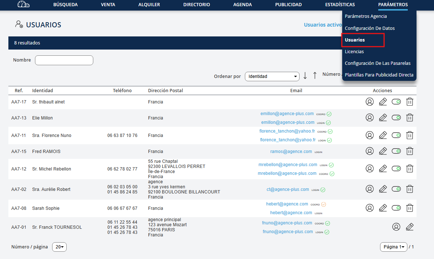The width and height of the screenshot is (434, 259).
Task: Click edit pencil for Elie Millon
Action: point(383,117)
